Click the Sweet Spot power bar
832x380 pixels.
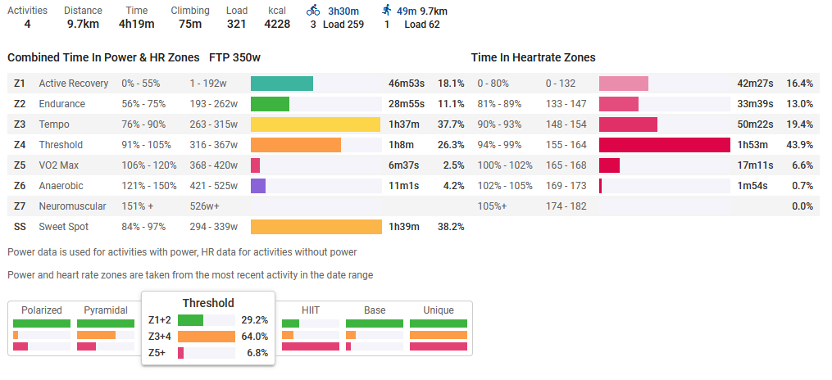point(316,227)
